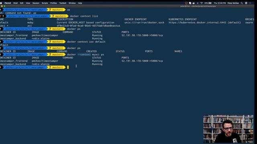257x144 pixels.
Task: Click the white square menu bar icon
Action: click(190, 3)
